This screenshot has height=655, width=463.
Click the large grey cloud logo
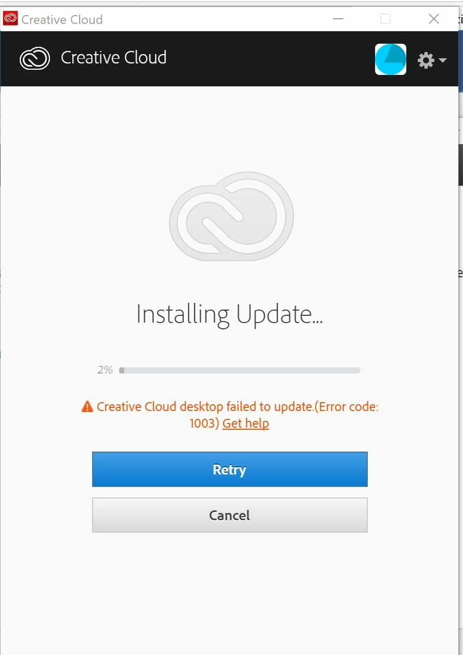click(231, 216)
